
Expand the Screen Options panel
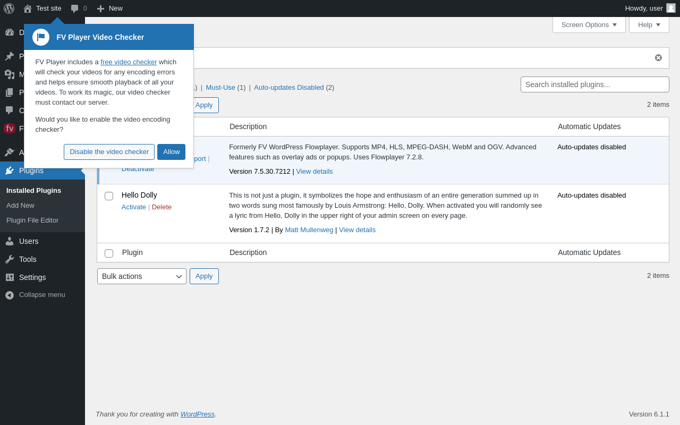pyautogui.click(x=589, y=25)
